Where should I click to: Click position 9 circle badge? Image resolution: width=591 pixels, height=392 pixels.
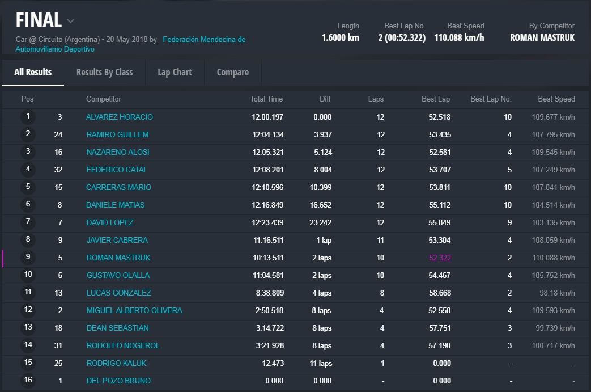coord(28,258)
